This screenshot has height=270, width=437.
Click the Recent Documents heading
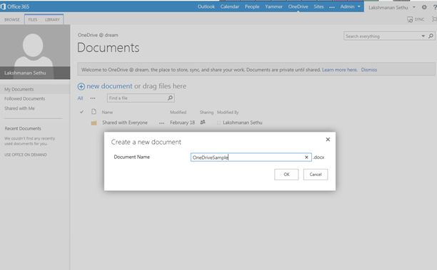[23, 128]
